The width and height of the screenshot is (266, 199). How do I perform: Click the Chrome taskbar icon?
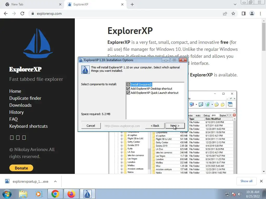(55, 194)
